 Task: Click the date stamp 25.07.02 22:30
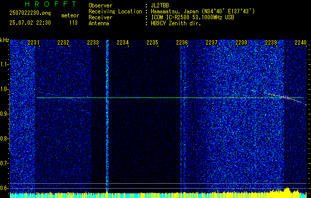[x=30, y=23]
